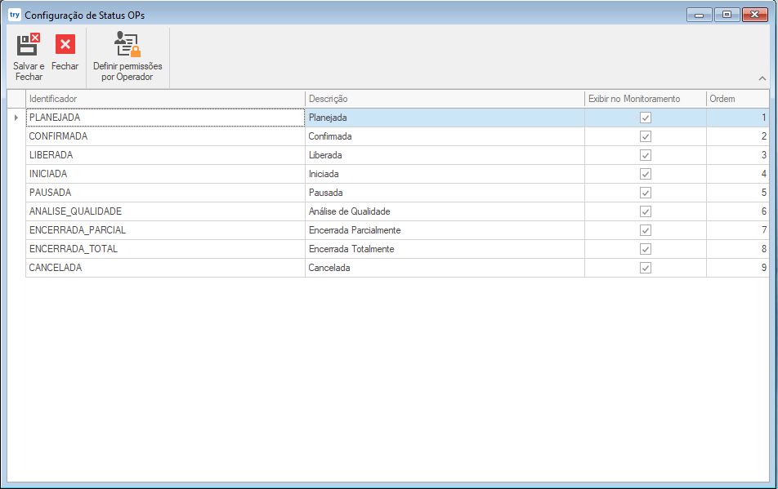Click the Encerrada Parcialmente description cell
This screenshot has width=778, height=489.
[x=445, y=230]
